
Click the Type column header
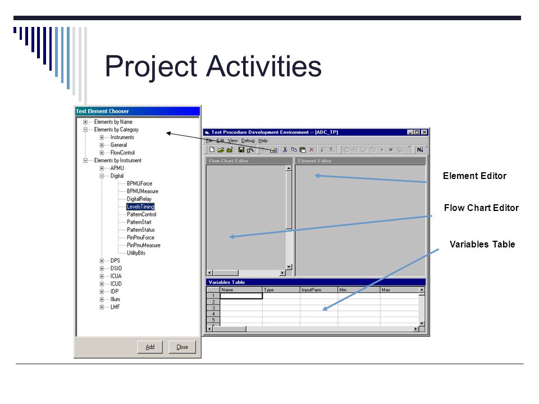(x=281, y=290)
